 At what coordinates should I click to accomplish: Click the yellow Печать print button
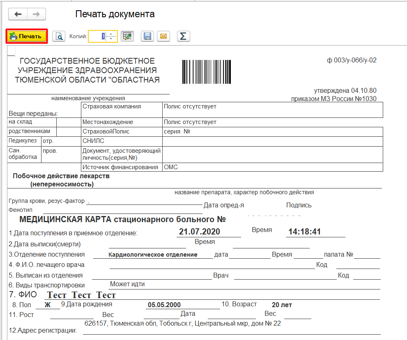[x=27, y=36]
